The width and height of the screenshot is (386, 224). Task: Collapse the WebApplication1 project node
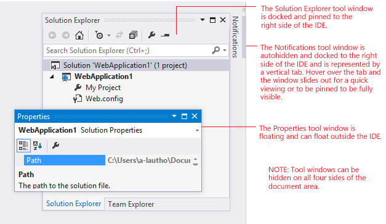[x=52, y=77]
